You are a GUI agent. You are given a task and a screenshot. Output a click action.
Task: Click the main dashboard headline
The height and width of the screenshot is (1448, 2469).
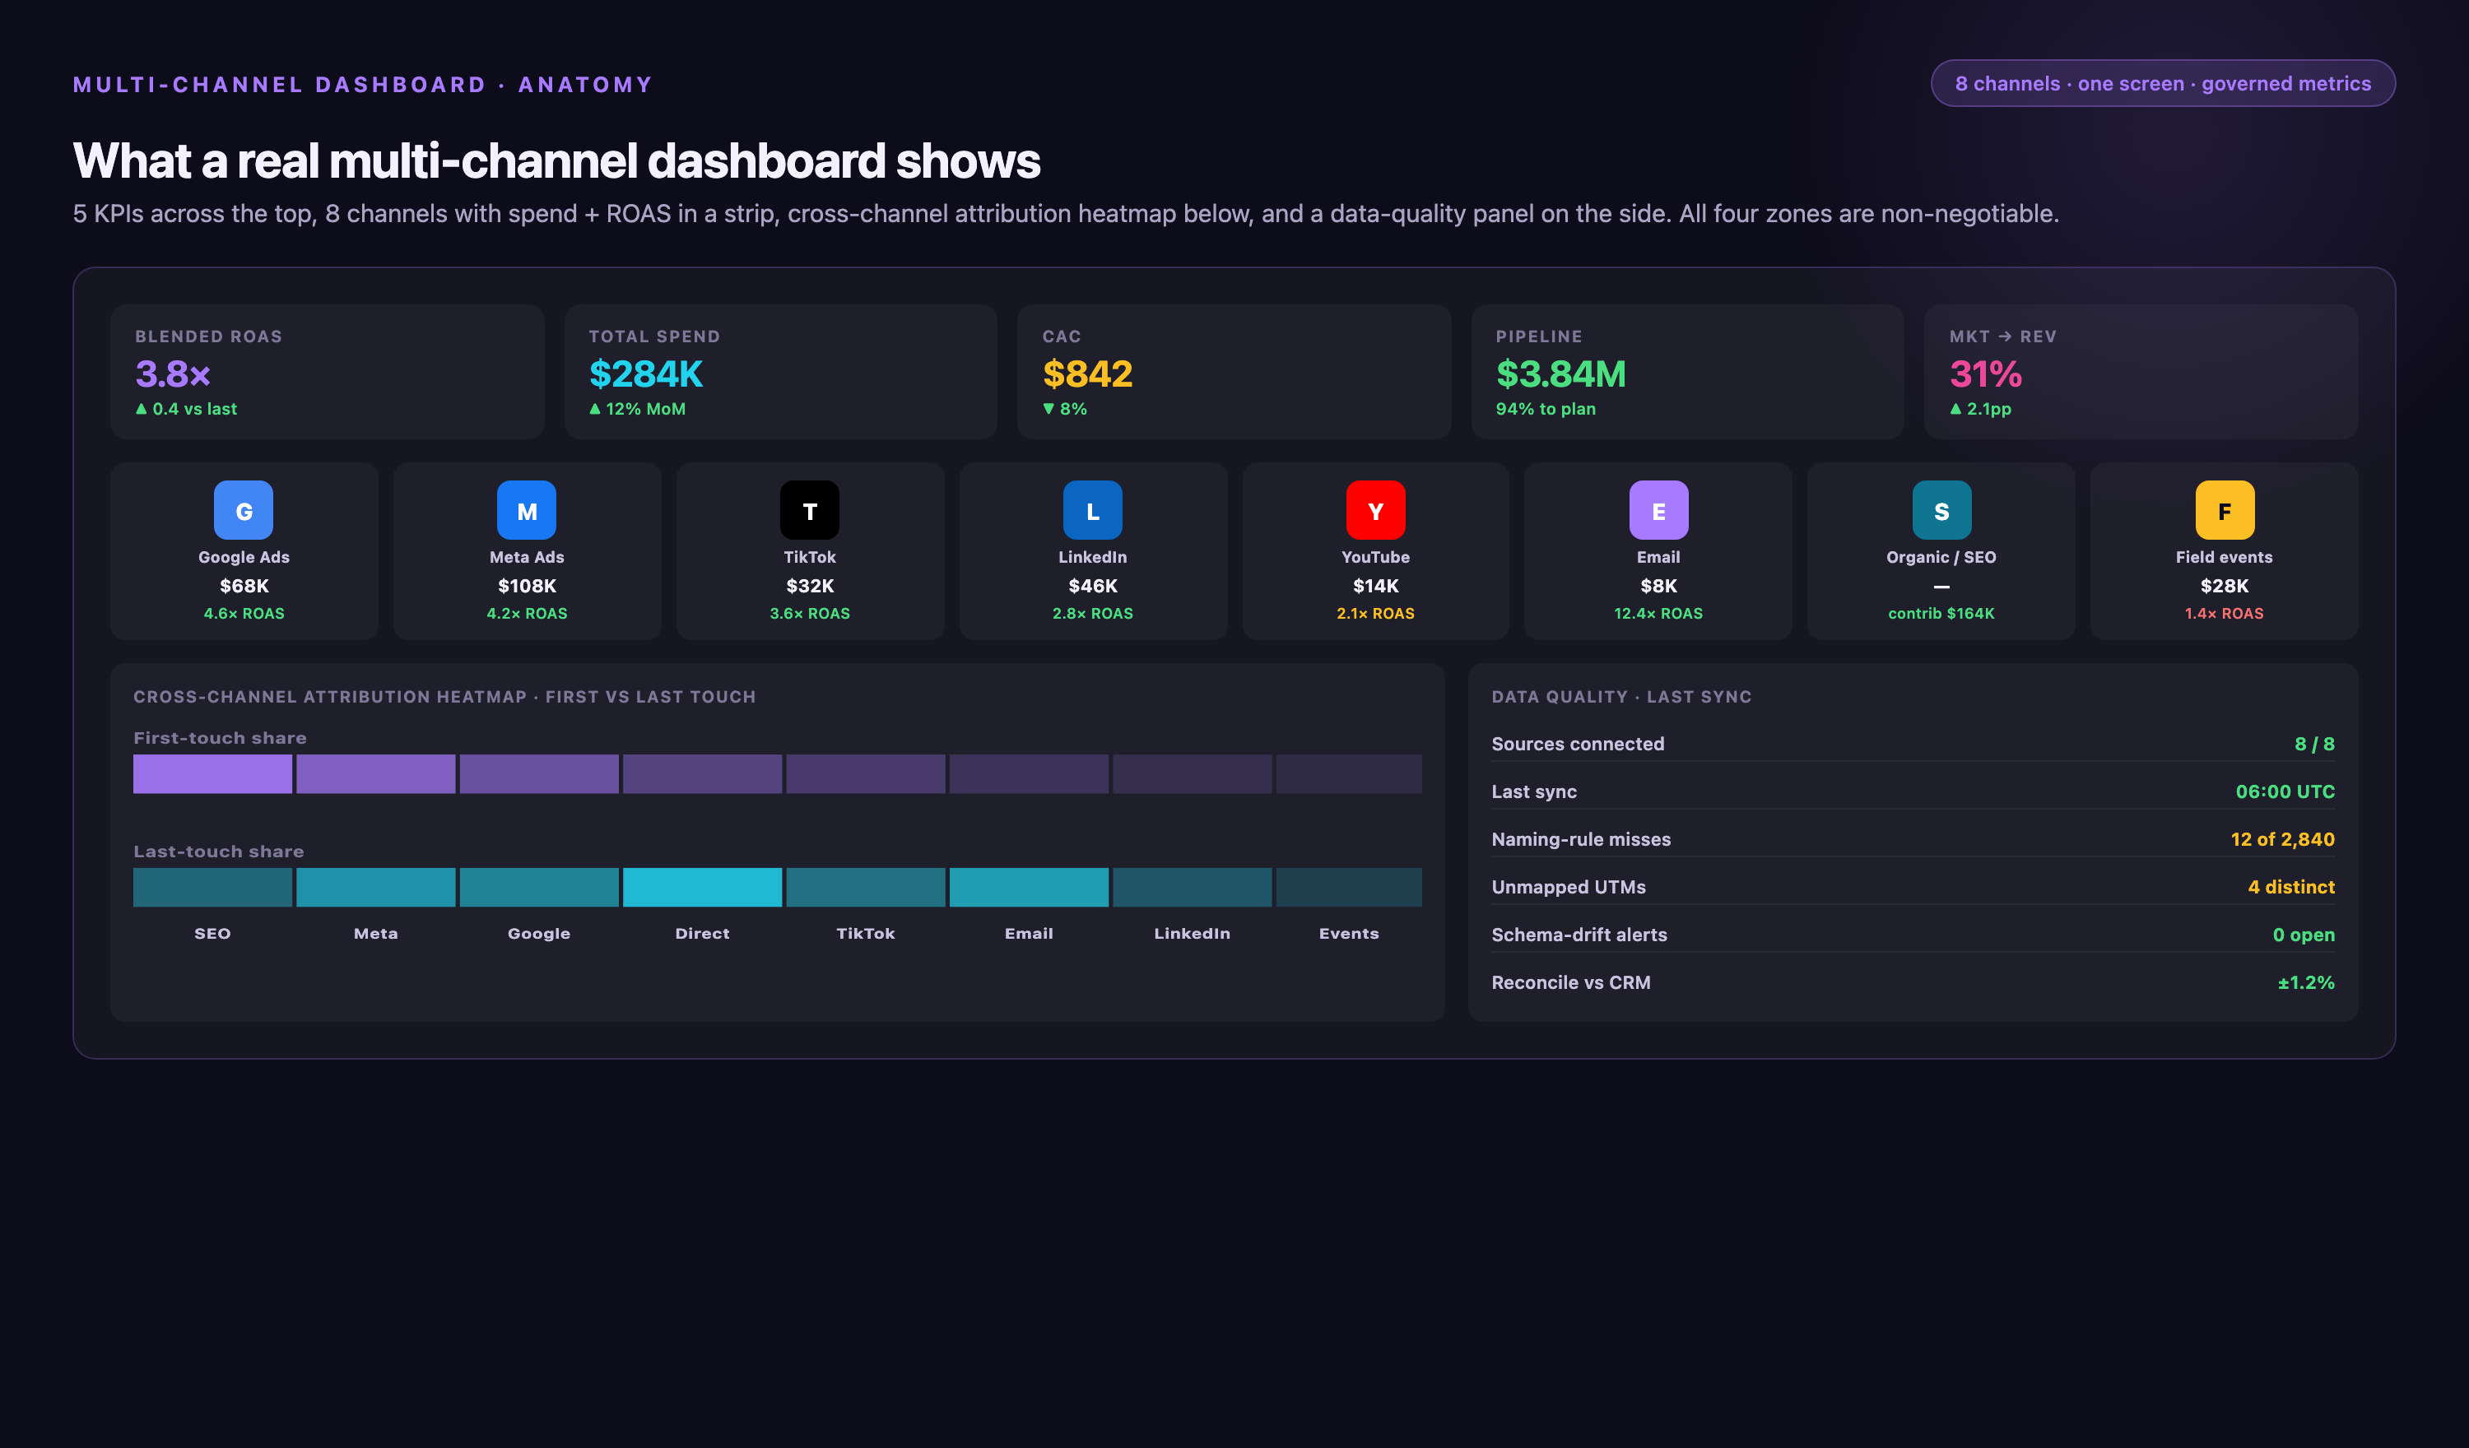coord(556,160)
